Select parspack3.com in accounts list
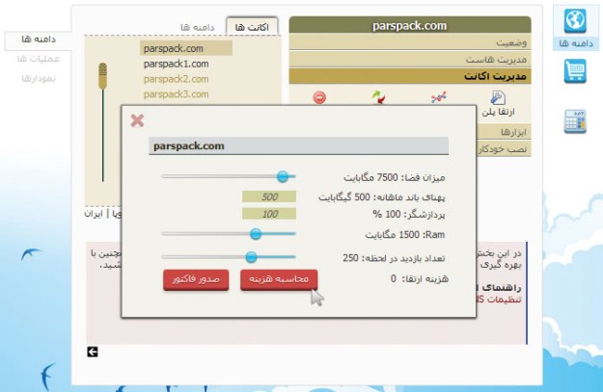603x392 pixels. click(177, 94)
